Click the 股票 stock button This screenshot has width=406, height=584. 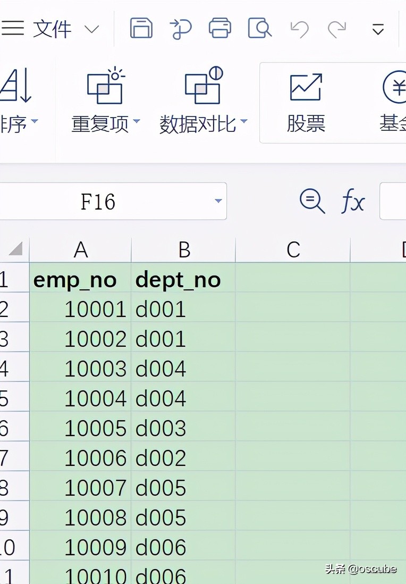[306, 103]
